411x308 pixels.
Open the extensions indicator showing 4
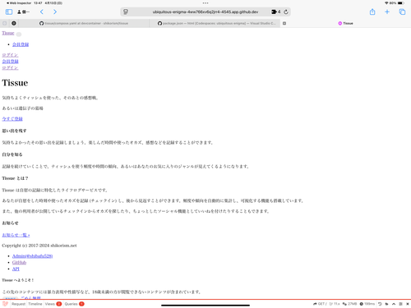(275, 11)
